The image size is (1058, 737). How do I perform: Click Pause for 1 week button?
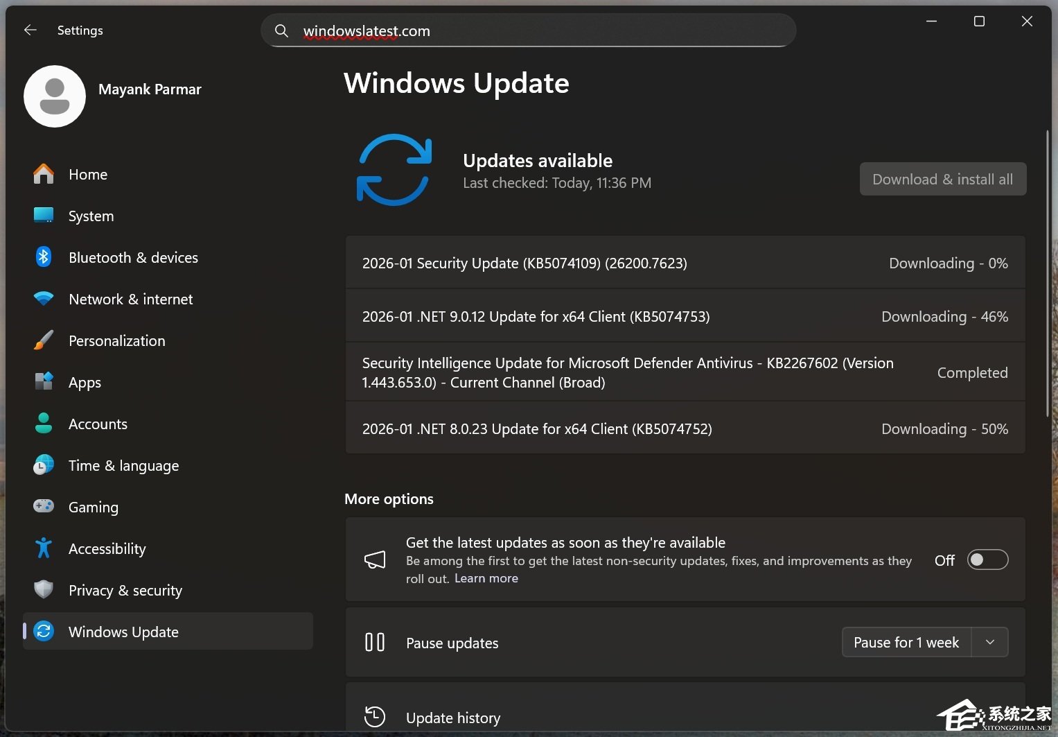tap(906, 642)
